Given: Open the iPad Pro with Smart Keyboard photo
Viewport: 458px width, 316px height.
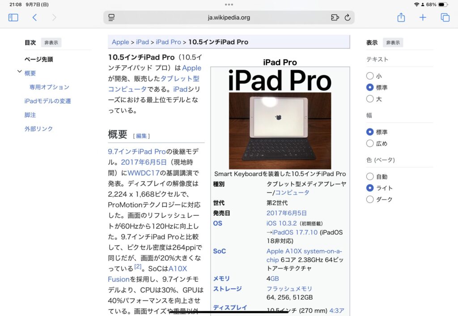Looking at the screenshot, I should click(x=280, y=131).
